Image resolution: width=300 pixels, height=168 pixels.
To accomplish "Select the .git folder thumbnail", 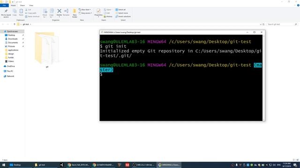I will tap(47, 49).
